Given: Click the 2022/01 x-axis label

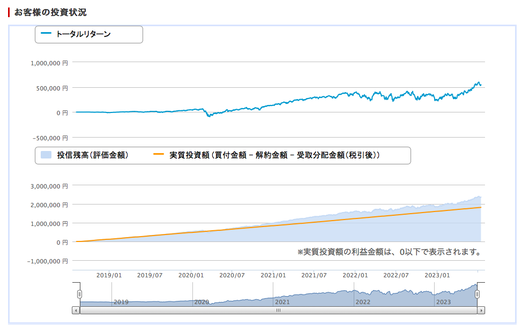Looking at the screenshot, I should 355,275.
